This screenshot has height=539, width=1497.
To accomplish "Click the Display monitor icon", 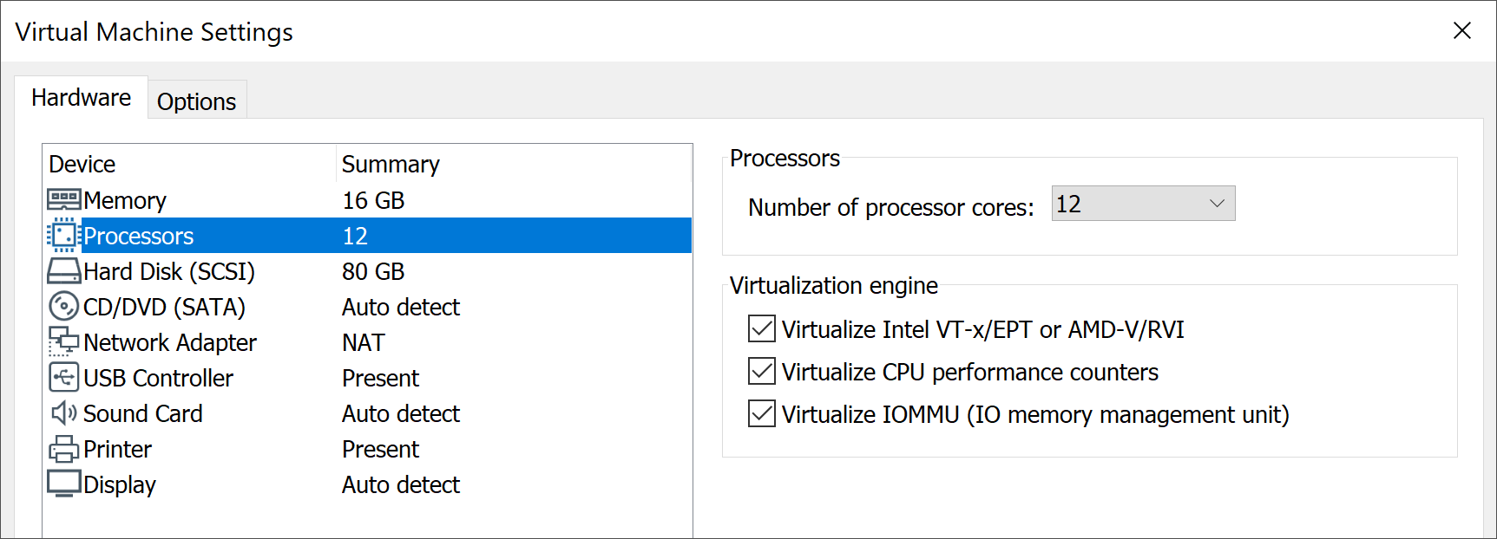I will 64,484.
